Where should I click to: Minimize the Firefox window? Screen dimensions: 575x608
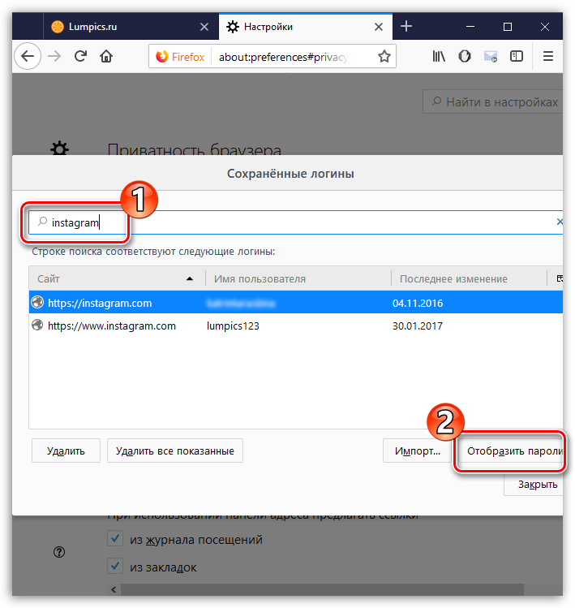[470, 26]
